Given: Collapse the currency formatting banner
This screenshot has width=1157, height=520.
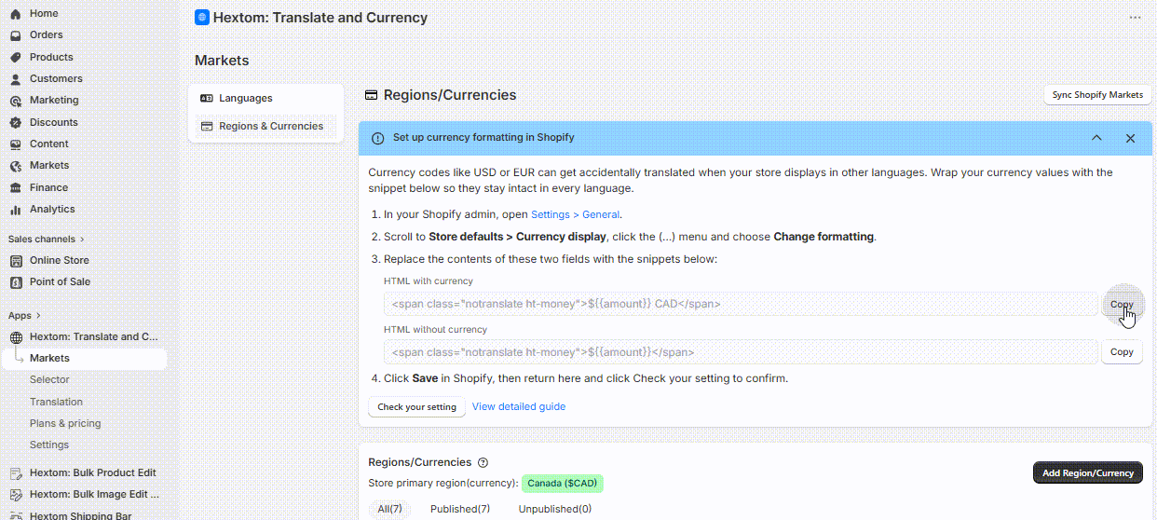Looking at the screenshot, I should [x=1096, y=138].
